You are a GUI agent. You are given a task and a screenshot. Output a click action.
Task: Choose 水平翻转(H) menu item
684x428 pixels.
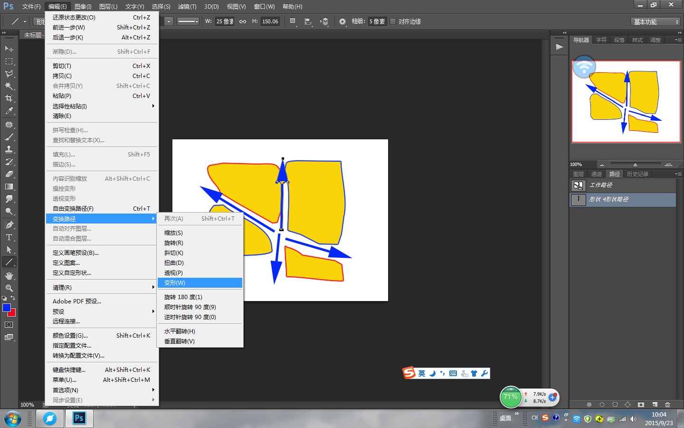point(200,331)
